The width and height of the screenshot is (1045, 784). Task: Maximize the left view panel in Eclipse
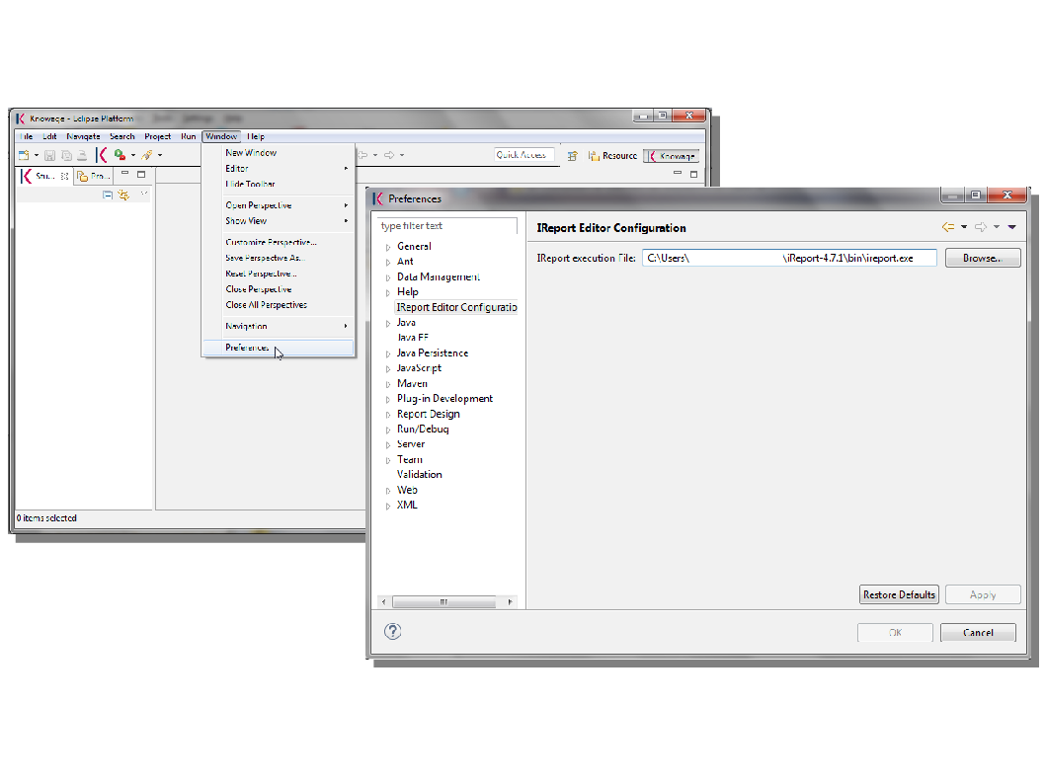pos(141,175)
